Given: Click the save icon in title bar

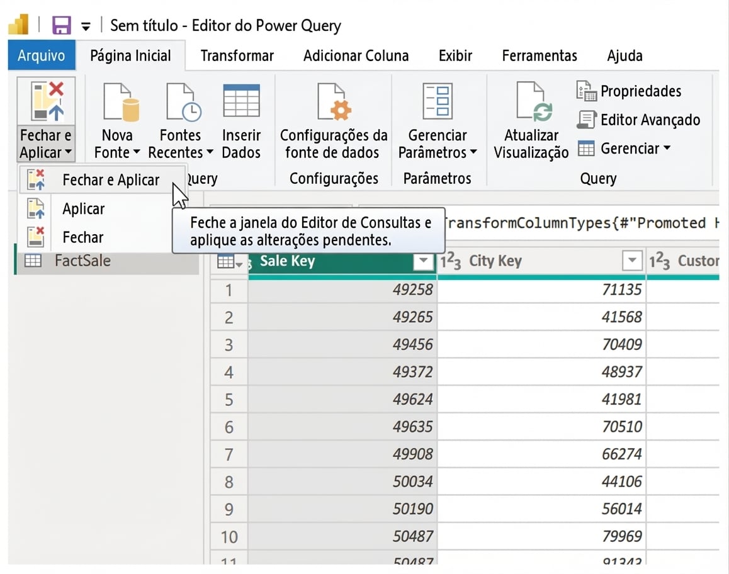Looking at the screenshot, I should tap(61, 26).
